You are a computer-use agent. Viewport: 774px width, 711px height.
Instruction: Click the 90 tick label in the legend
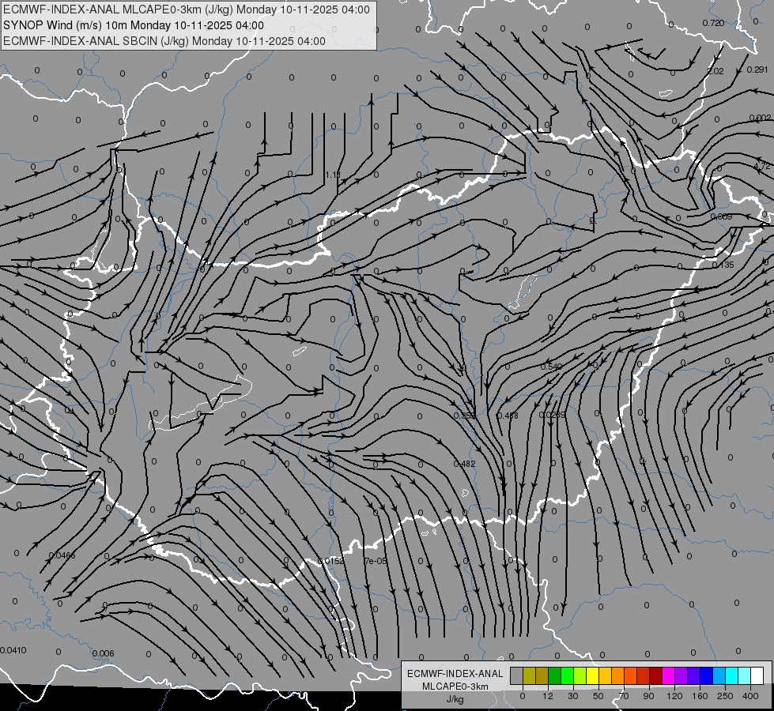tap(648, 696)
